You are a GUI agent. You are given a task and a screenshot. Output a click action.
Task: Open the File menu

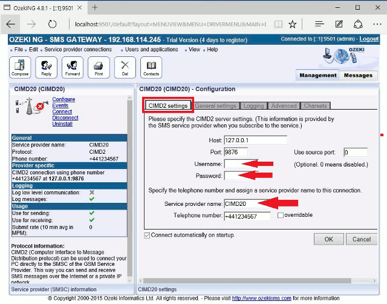click(19, 50)
